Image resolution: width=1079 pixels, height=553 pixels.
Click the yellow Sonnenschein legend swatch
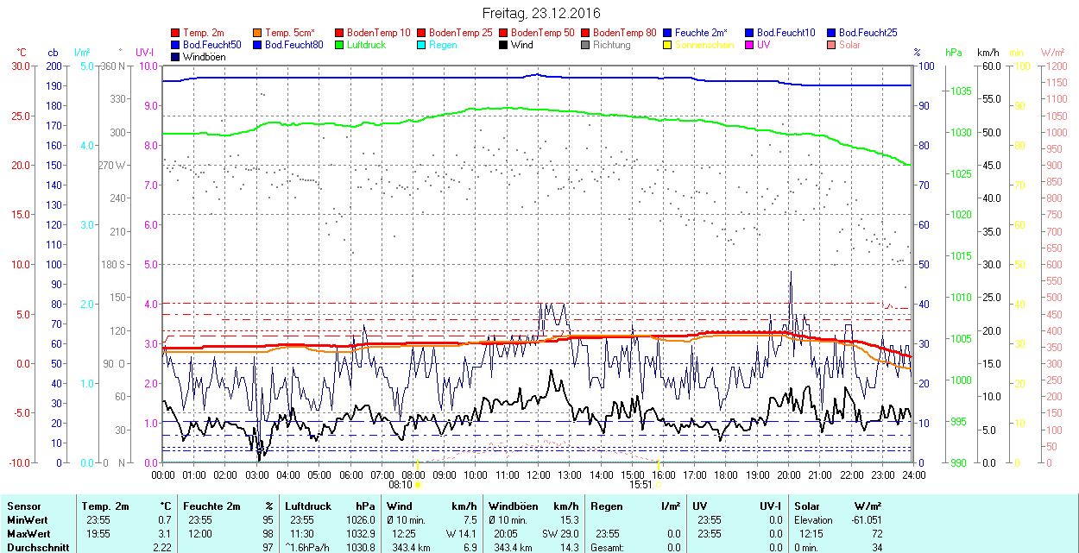pyautogui.click(x=668, y=45)
